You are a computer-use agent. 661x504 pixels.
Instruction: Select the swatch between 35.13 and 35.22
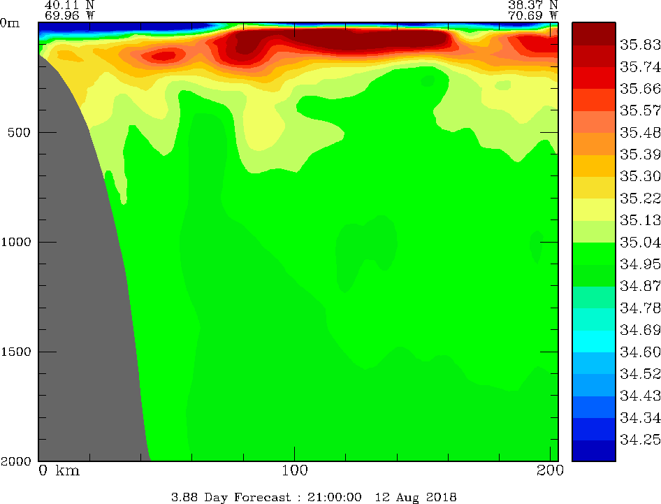tap(593, 209)
